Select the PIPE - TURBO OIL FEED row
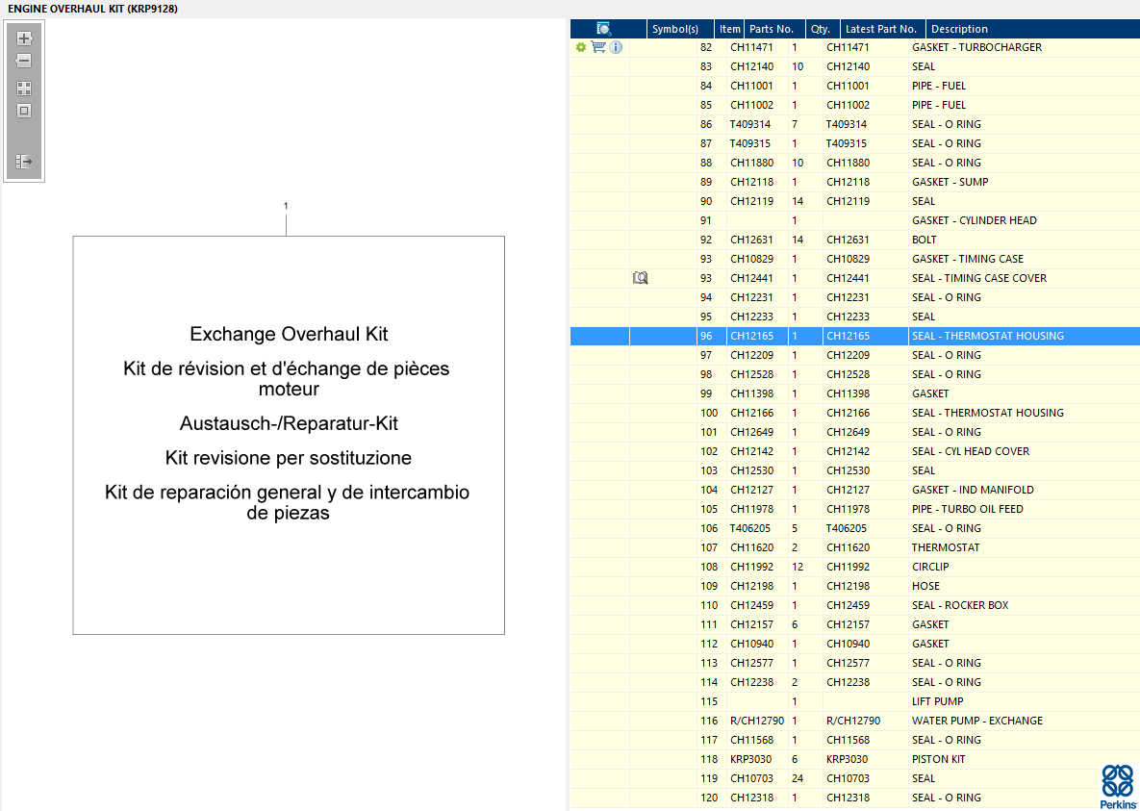The image size is (1140, 811). click(855, 509)
